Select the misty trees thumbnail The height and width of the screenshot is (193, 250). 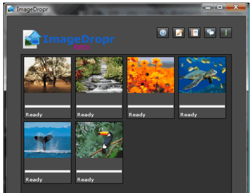[48, 75]
